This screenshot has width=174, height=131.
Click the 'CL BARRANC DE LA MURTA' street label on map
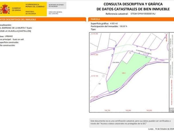coord(144,52)
